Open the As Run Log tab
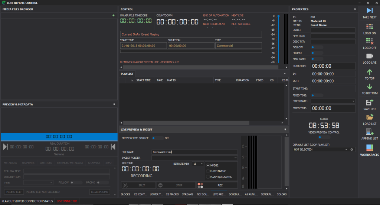This screenshot has width=380, height=205. pyautogui.click(x=251, y=194)
